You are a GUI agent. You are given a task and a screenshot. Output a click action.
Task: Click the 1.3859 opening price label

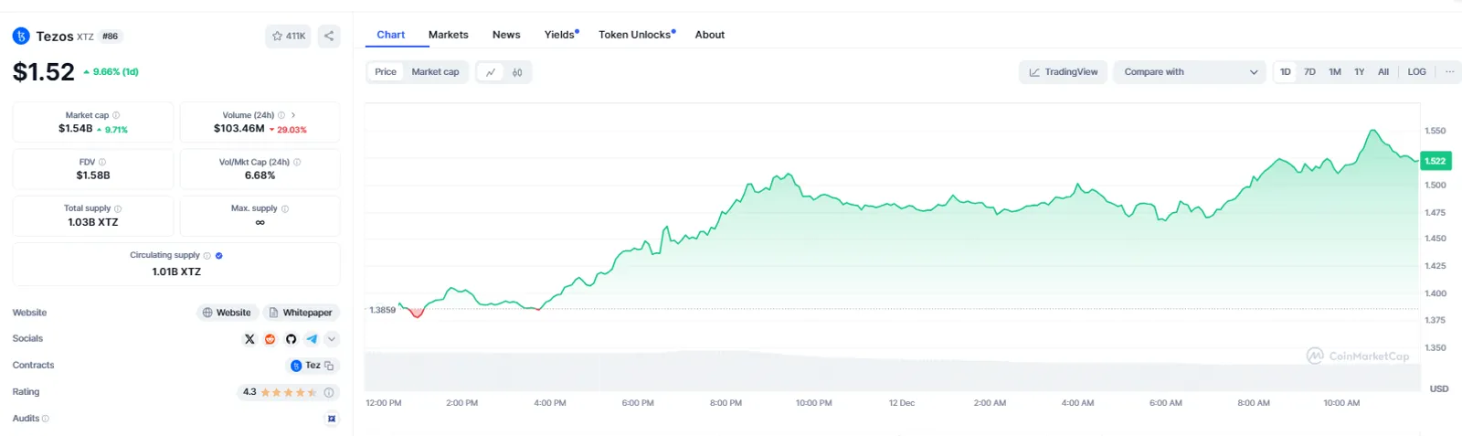(x=383, y=310)
